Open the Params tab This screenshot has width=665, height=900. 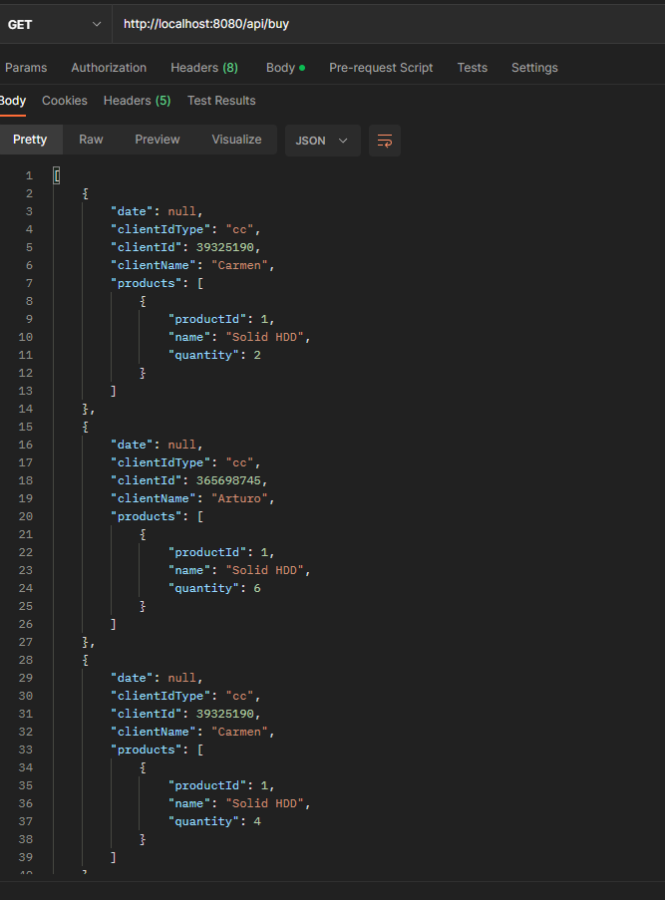point(26,68)
